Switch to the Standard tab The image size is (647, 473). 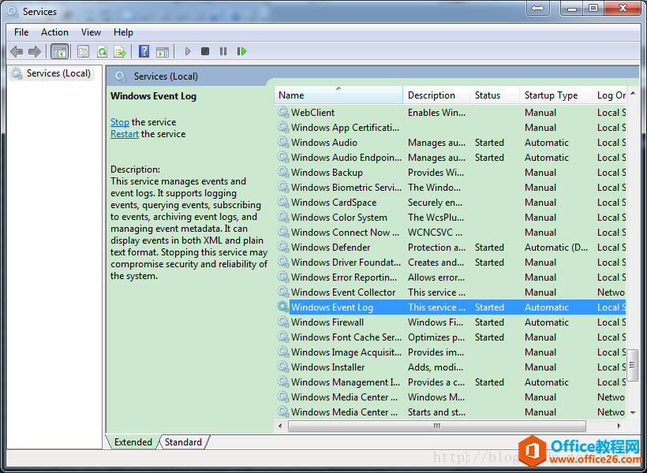[183, 442]
